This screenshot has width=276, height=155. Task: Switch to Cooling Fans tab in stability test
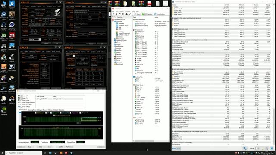click(x=32, y=110)
